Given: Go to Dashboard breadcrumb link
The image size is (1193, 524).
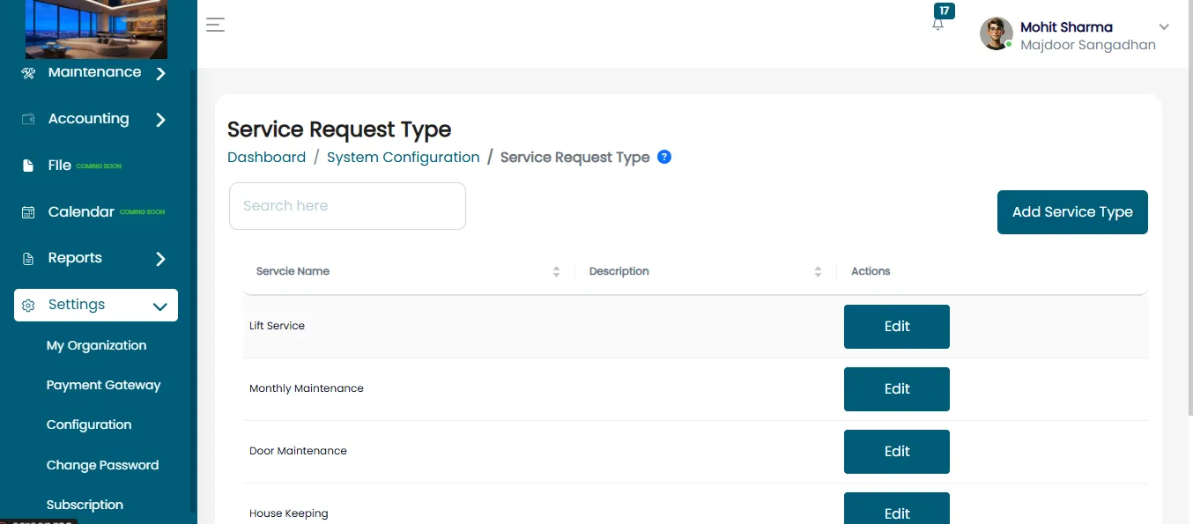Looking at the screenshot, I should pyautogui.click(x=266, y=158).
